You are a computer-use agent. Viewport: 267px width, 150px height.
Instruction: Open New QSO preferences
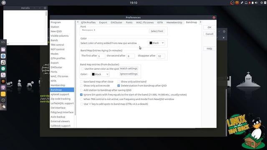pos(56,31)
